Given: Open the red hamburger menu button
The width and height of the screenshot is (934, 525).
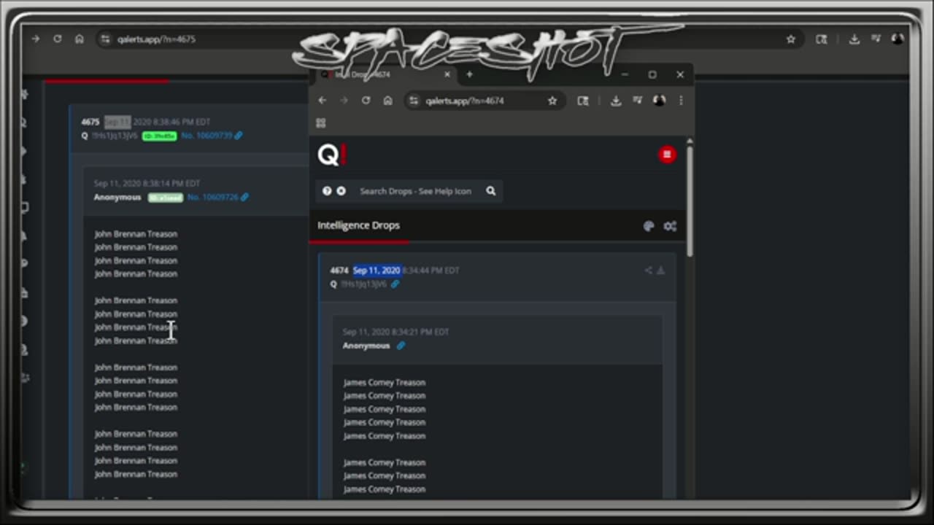Looking at the screenshot, I should pyautogui.click(x=667, y=155).
